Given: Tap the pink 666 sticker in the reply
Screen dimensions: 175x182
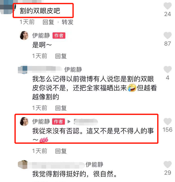Looking at the screenshot, I should pyautogui.click(x=44, y=140).
